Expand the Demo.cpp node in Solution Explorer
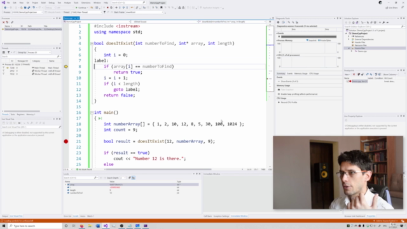This screenshot has width=407, height=229. tap(352, 51)
